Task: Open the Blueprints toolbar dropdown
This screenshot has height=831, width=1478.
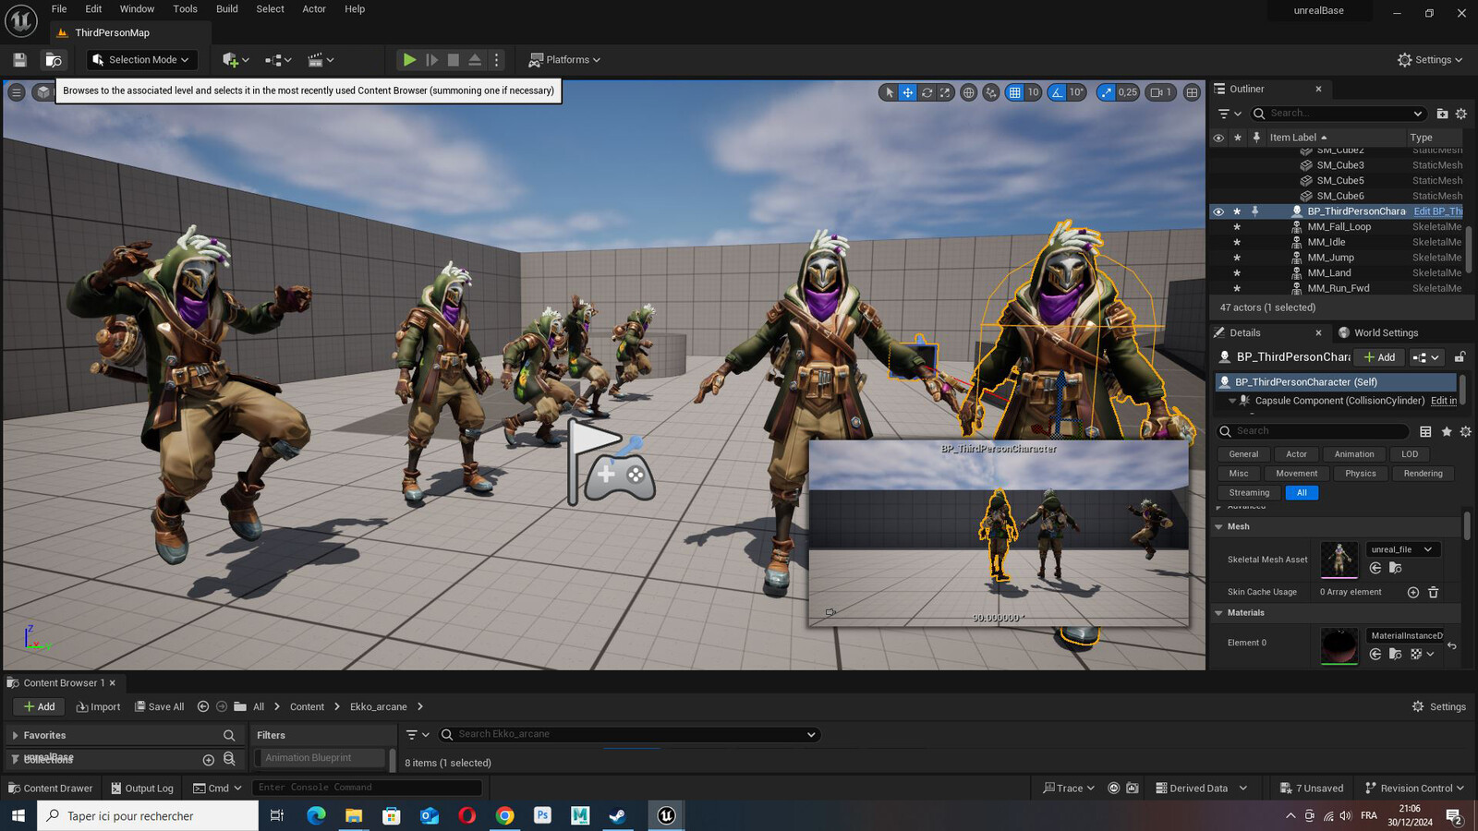Action: point(278,60)
